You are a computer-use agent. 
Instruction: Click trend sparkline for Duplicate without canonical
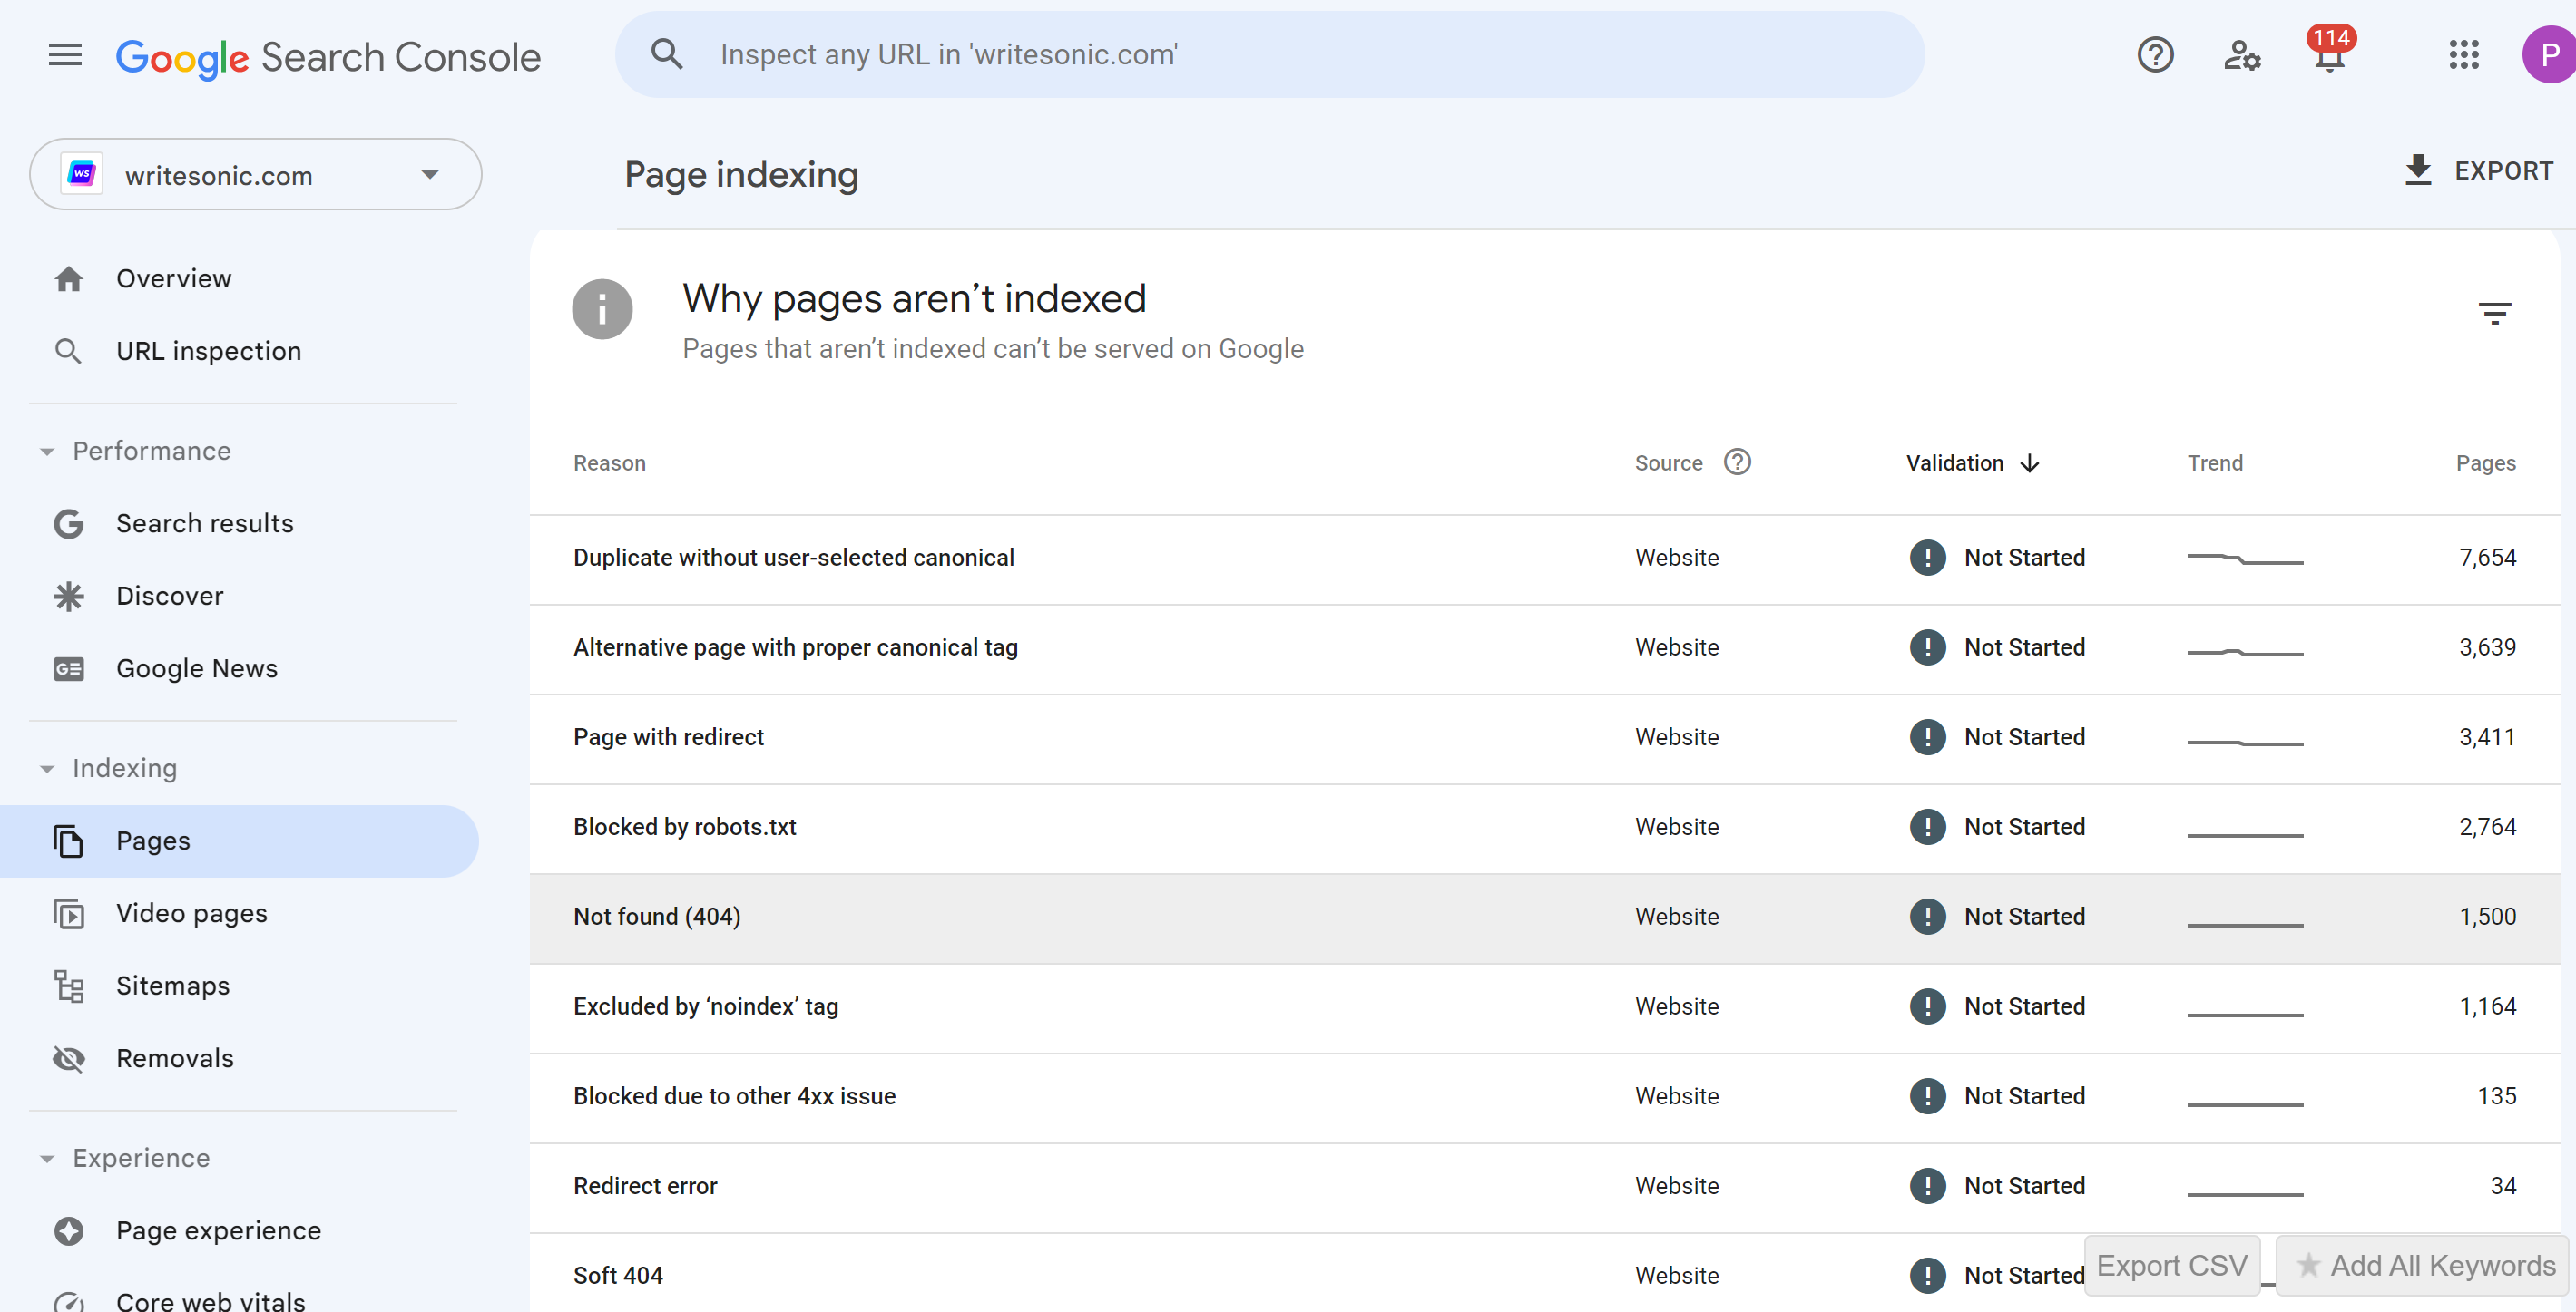[2244, 559]
